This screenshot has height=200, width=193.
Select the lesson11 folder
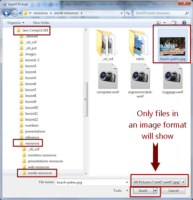(29, 114)
